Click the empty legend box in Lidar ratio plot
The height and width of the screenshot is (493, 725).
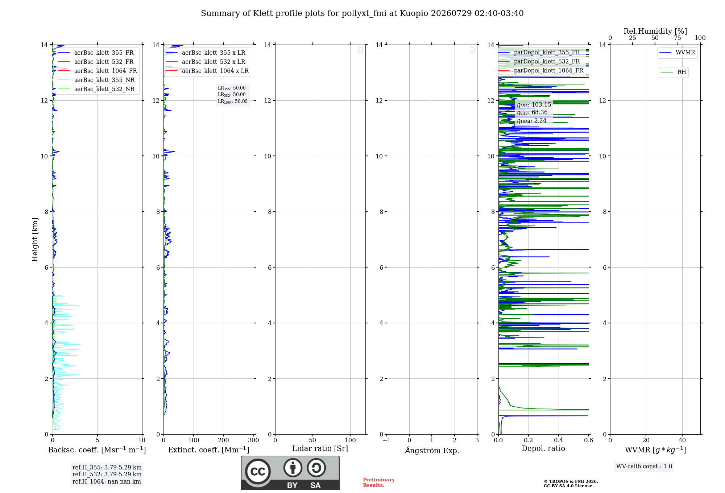coord(360,50)
